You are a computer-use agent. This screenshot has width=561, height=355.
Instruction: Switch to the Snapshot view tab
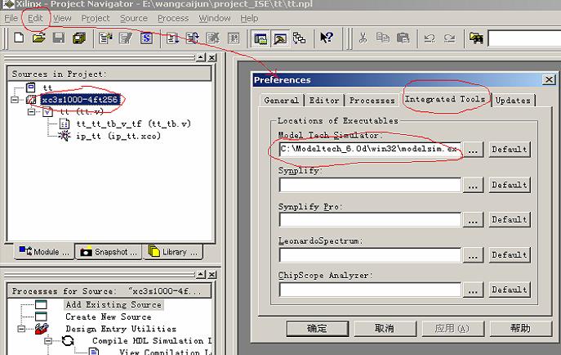click(x=109, y=252)
